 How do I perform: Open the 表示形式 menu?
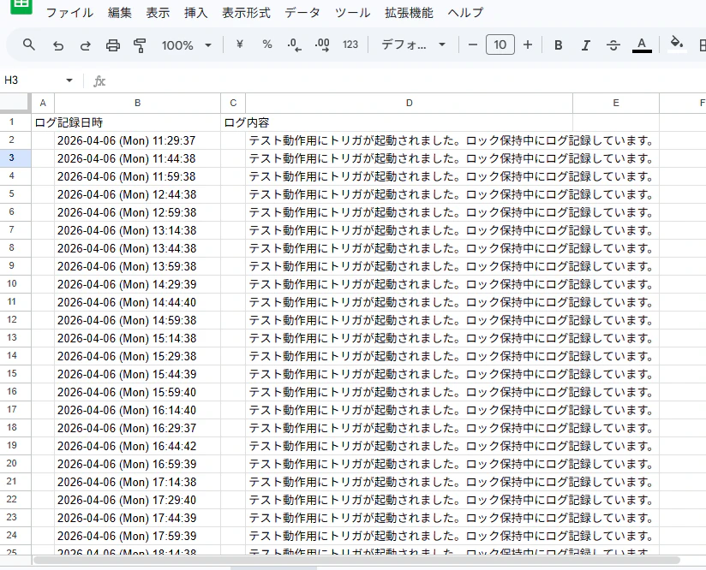[x=246, y=13]
